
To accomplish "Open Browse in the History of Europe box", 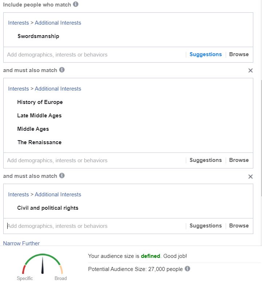I will click(239, 160).
